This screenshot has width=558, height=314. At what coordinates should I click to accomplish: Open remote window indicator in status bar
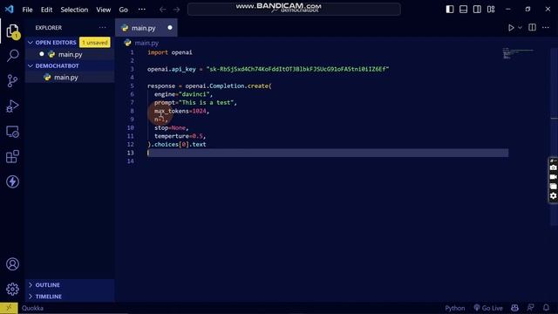click(9, 308)
